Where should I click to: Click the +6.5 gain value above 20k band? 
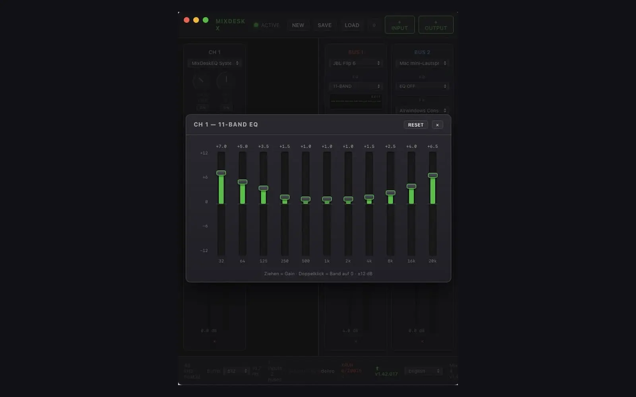pos(432,146)
